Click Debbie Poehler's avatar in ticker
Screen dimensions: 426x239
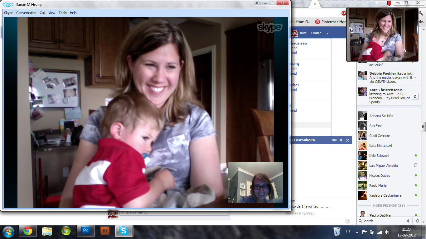pos(363,75)
